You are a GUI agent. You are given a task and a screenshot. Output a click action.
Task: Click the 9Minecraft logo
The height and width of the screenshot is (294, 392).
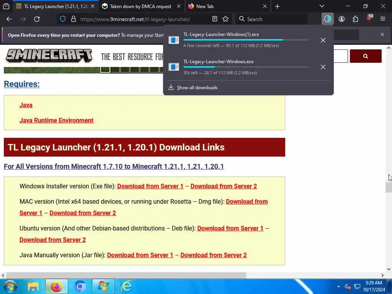point(49,56)
